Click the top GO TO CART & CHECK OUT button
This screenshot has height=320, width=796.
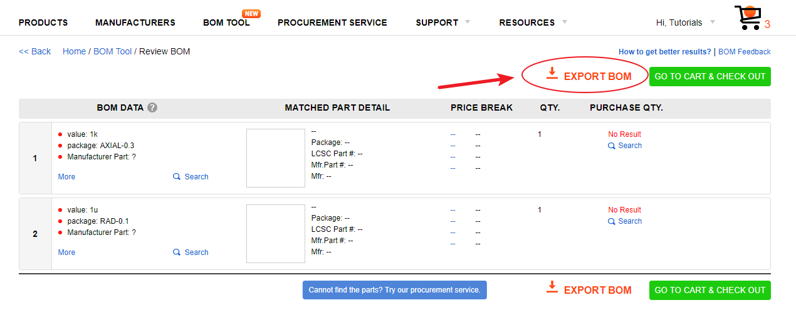710,76
